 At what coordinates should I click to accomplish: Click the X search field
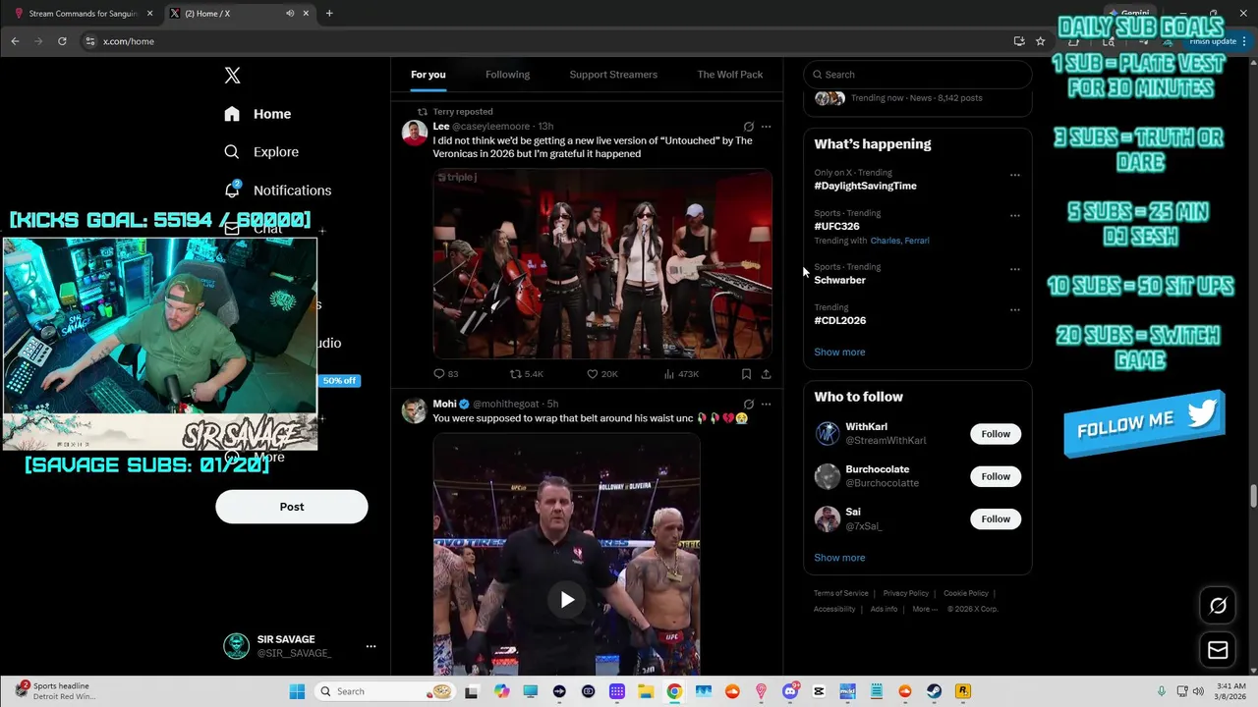(x=918, y=75)
